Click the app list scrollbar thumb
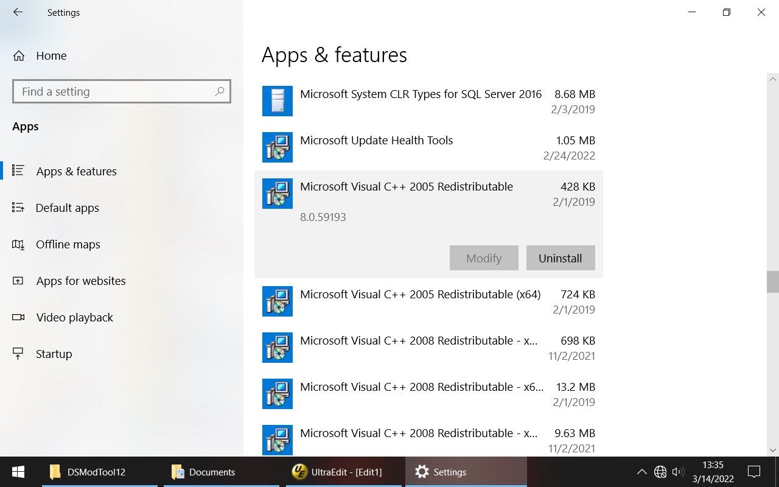 [x=773, y=282]
